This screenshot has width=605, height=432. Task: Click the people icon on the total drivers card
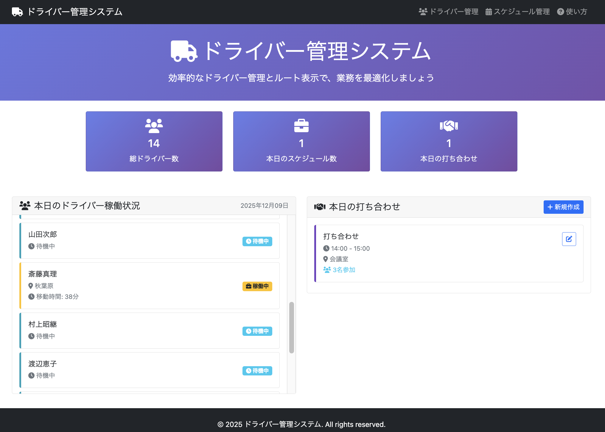[x=154, y=125]
